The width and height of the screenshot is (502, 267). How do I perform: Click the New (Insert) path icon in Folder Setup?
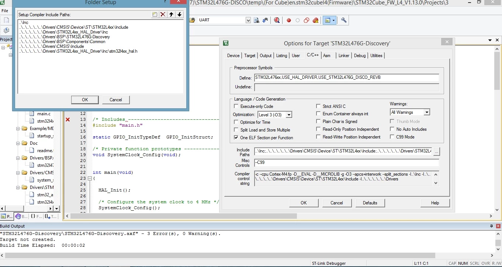[x=155, y=14]
